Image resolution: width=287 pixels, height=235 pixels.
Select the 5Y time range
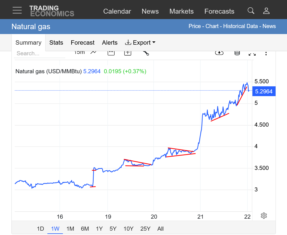tap(113, 229)
